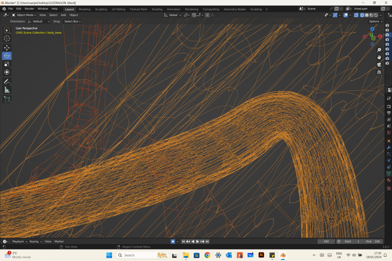Open the Texture properties checker tab
This screenshot has width=392, height=261.
[389, 188]
